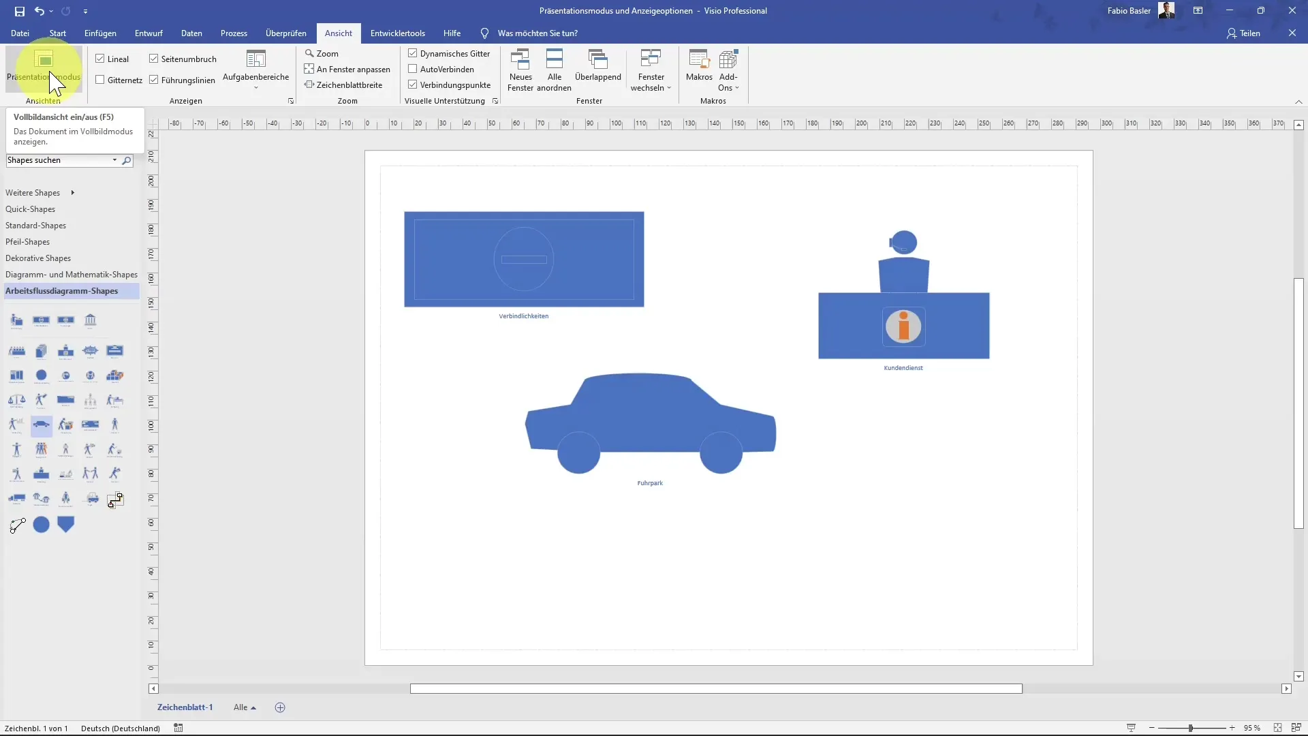Fit view to Zeichenblattbreite
The height and width of the screenshot is (736, 1308).
[343, 85]
